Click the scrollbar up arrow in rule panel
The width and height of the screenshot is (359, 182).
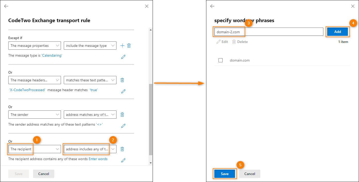coord(151,30)
